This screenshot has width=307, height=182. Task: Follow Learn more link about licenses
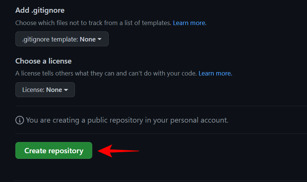215,74
